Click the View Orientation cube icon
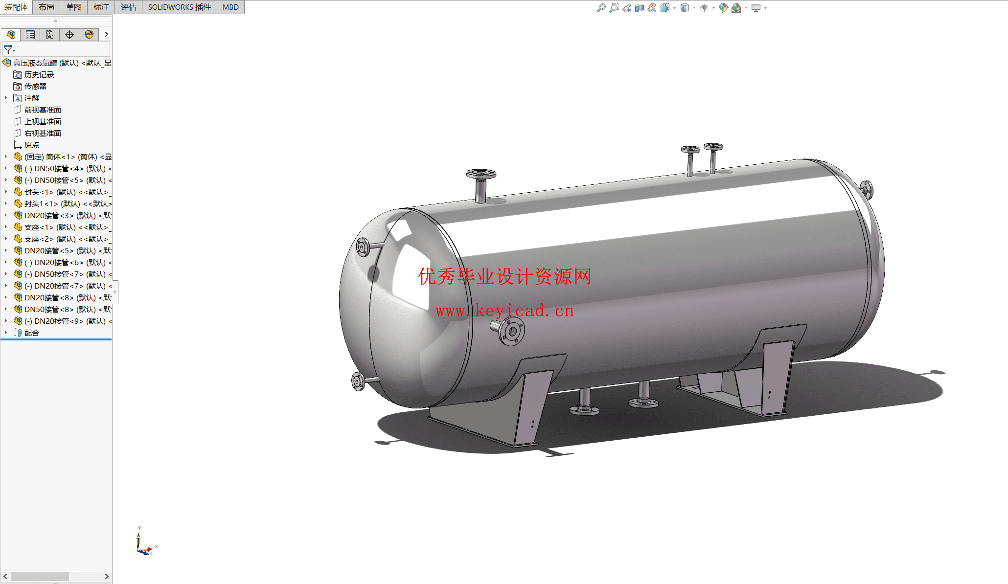The width and height of the screenshot is (1008, 584). (664, 8)
